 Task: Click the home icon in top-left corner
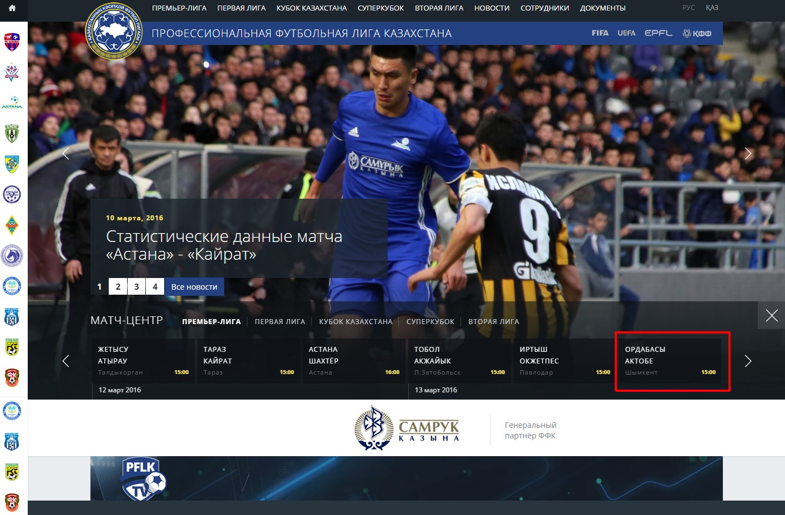12,8
